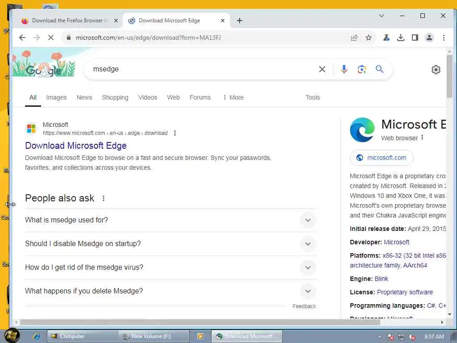The image size is (457, 343).
Task: Switch to the Videos tab
Action: point(147,97)
